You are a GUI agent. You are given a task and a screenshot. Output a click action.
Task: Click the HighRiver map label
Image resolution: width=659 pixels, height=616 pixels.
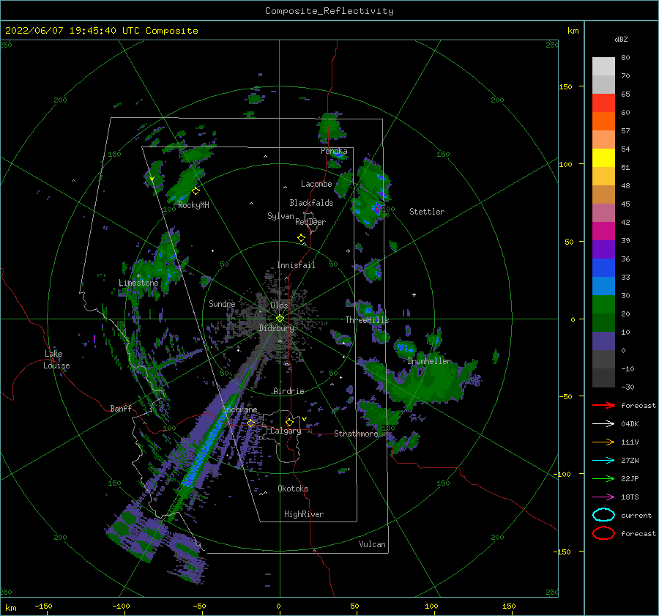(x=304, y=514)
